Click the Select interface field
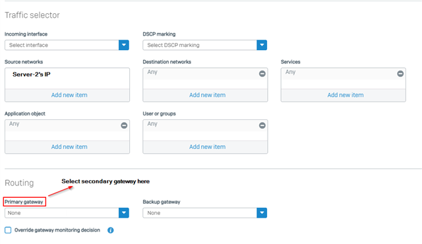The height and width of the screenshot is (244, 422). pyautogui.click(x=61, y=45)
